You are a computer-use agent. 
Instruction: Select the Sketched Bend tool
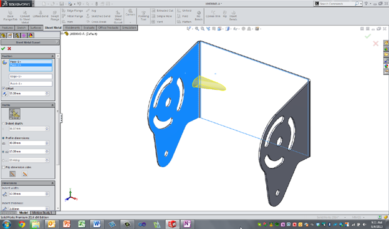(x=98, y=16)
